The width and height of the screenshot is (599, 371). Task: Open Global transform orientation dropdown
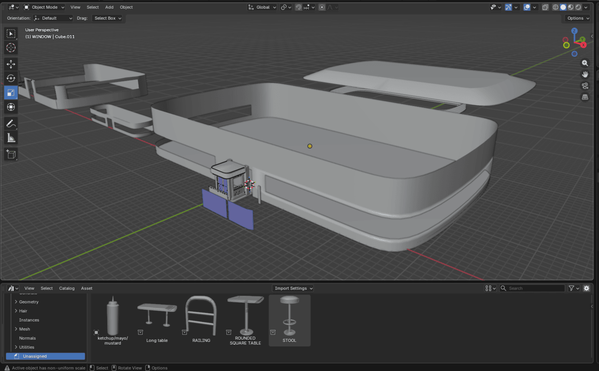click(262, 7)
